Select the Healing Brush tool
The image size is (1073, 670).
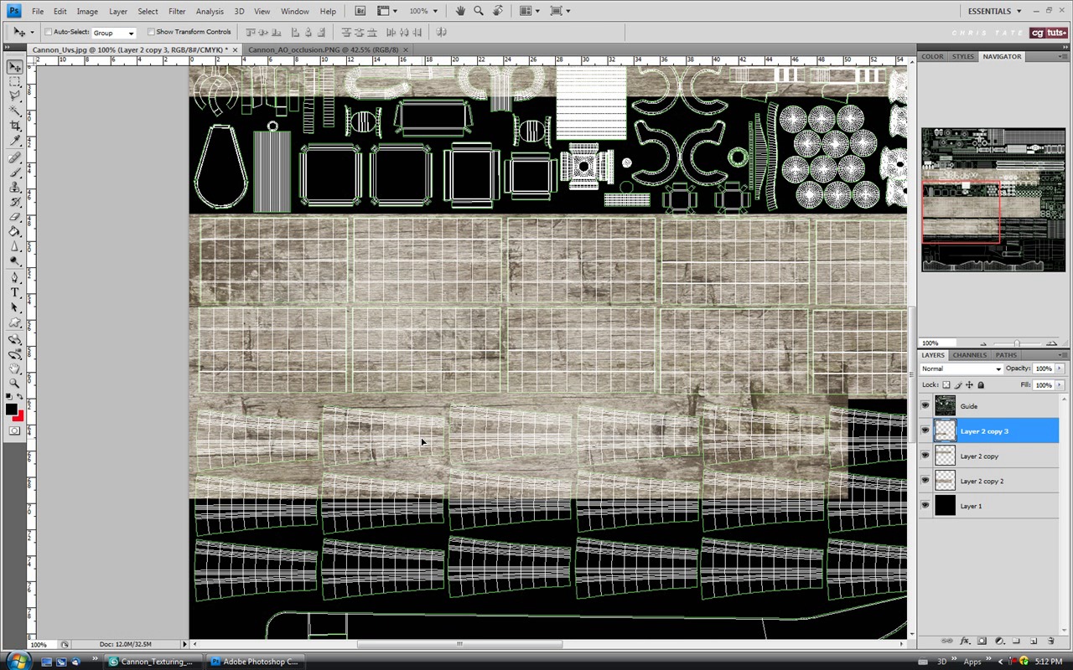[15, 157]
